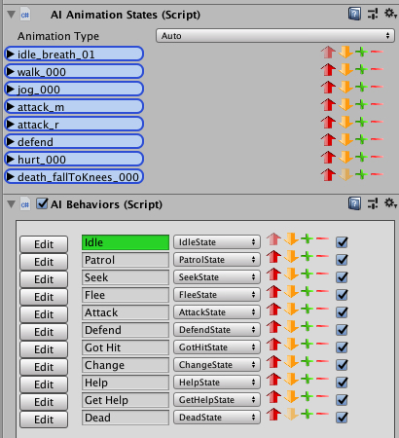Viewport: 399px width, 438px height.
Task: Move Idle behavior down in list
Action: click(x=291, y=239)
